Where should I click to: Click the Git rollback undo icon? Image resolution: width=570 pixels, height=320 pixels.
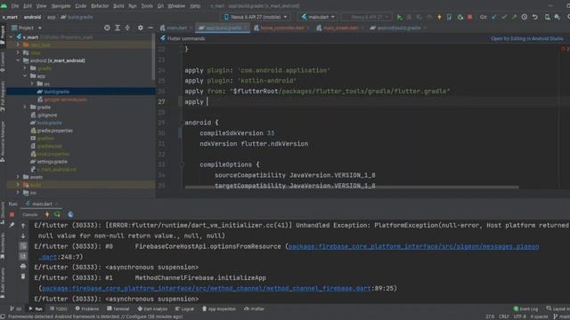pyautogui.click(x=534, y=17)
